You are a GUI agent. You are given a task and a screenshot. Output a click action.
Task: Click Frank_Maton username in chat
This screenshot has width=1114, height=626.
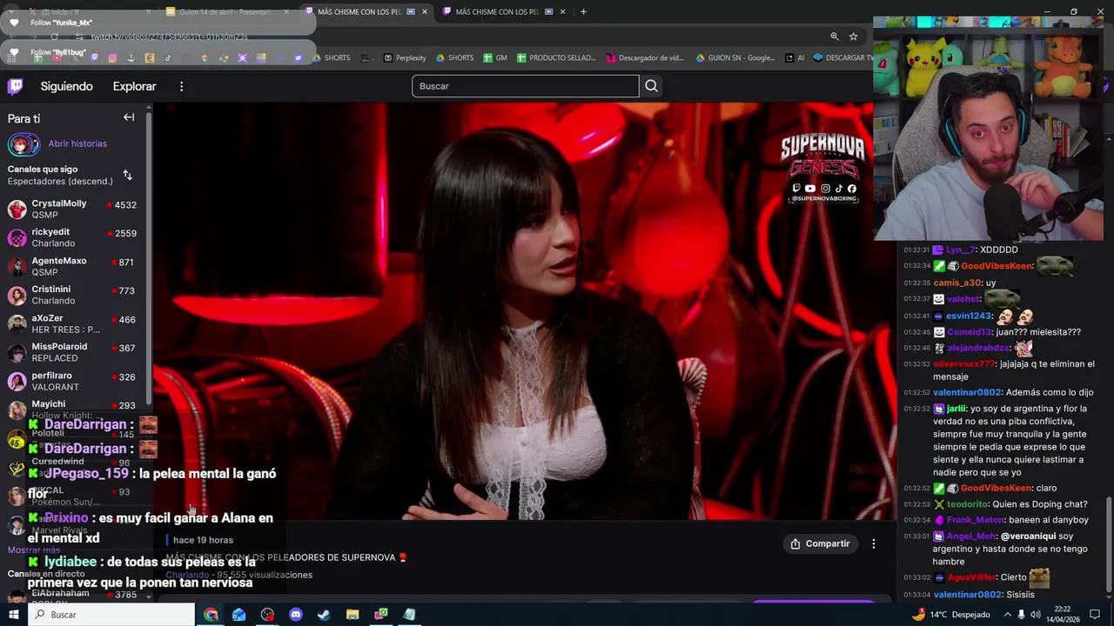975,520
